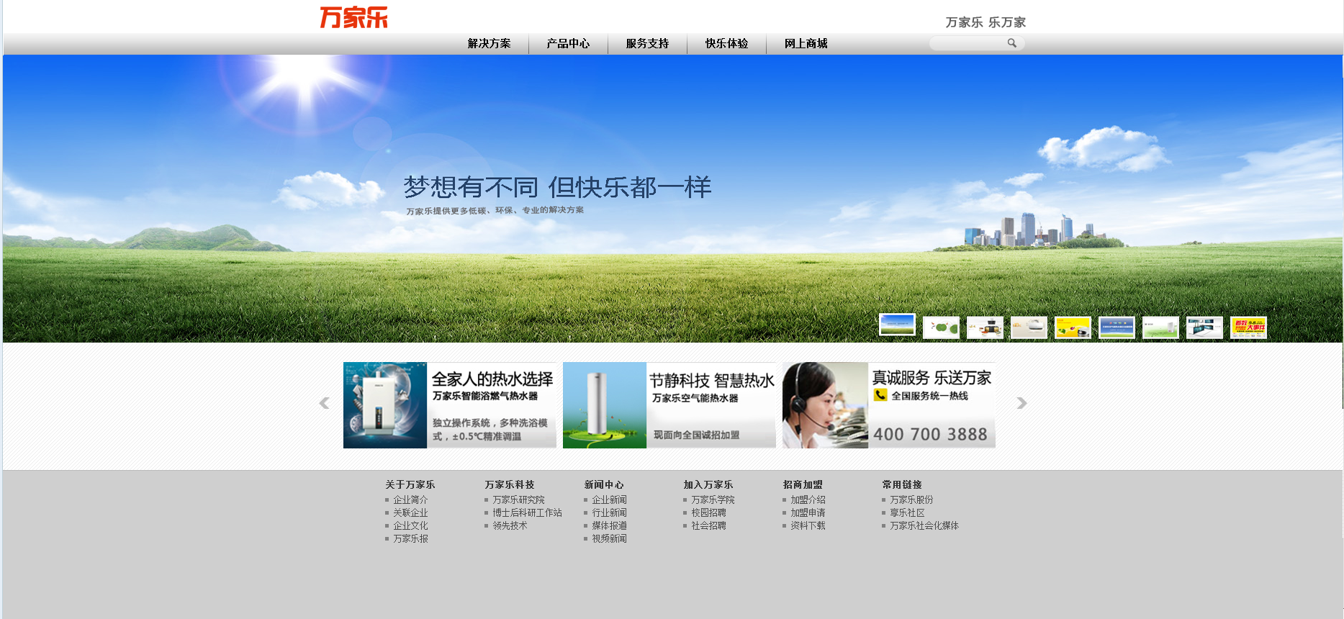This screenshot has height=619, width=1344.
Task: Select the white appliance on beige banner thumbnail
Action: point(1029,327)
